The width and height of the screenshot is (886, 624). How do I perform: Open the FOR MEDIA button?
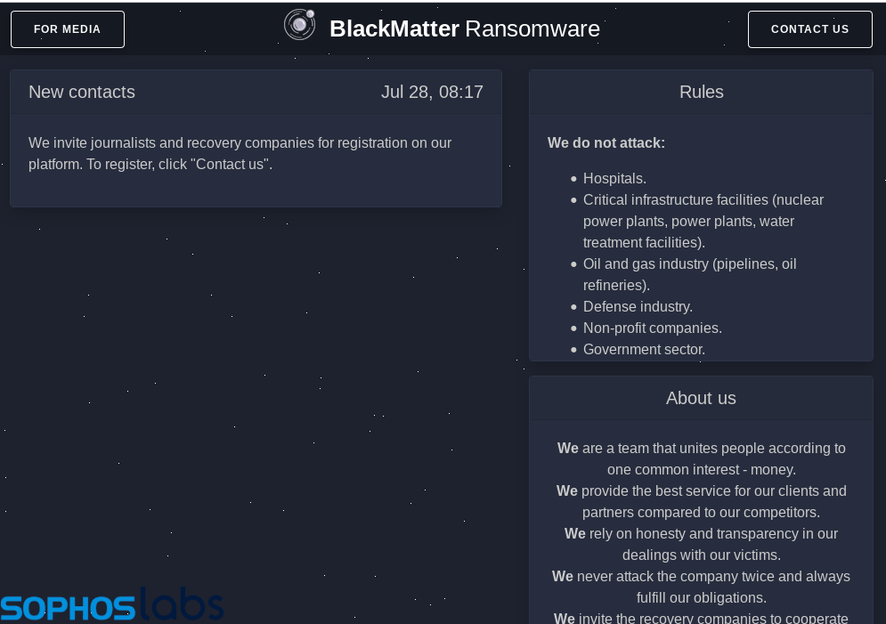tap(68, 29)
